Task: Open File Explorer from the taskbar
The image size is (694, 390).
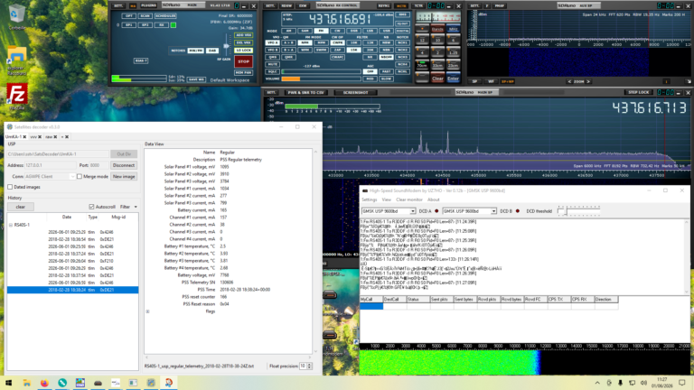Action: 26,383
